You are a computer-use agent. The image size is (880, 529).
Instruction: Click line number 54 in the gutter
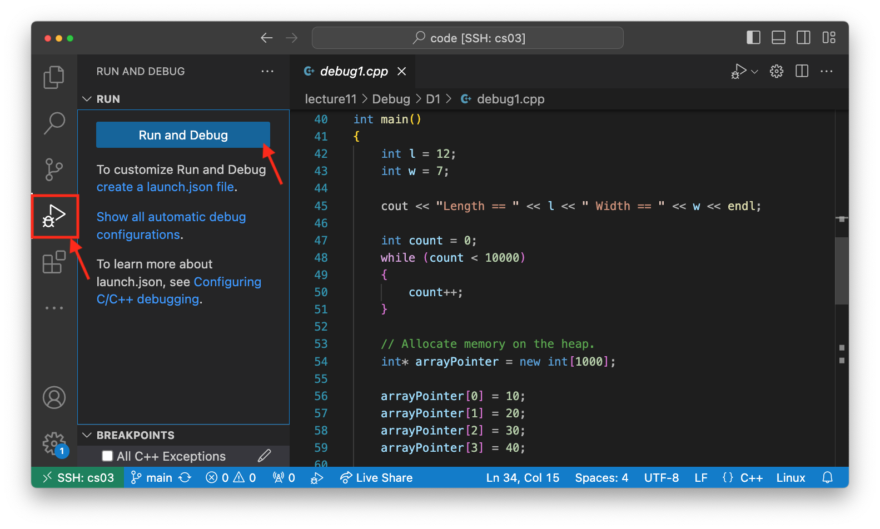[x=321, y=362]
